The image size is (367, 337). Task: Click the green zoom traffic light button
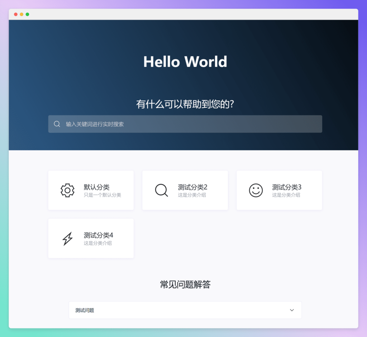point(27,15)
